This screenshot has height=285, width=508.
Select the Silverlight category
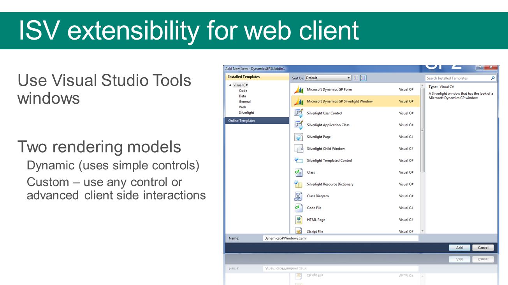(246, 113)
